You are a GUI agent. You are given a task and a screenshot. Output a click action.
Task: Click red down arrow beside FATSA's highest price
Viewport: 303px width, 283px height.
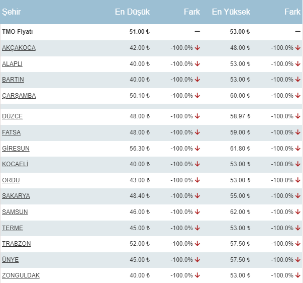click(x=298, y=132)
